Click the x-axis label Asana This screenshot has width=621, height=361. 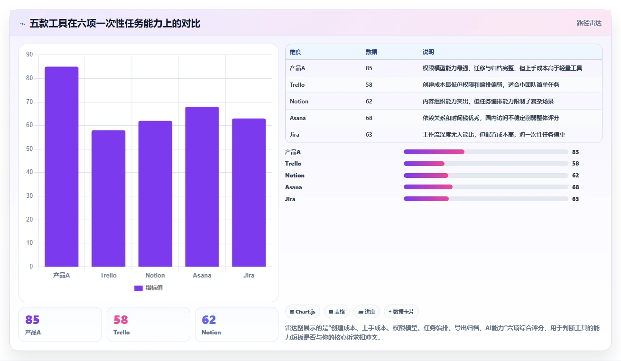point(202,275)
